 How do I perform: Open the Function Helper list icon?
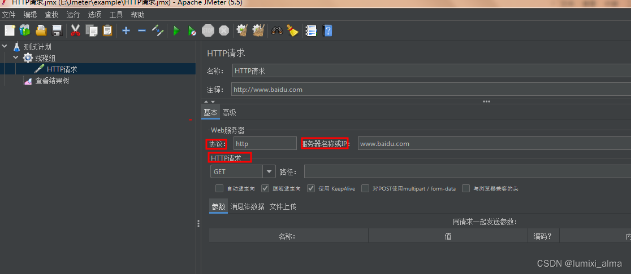311,30
